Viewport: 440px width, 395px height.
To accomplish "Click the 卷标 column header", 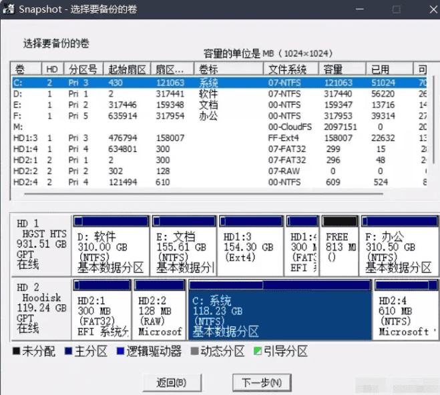I will pyautogui.click(x=228, y=69).
